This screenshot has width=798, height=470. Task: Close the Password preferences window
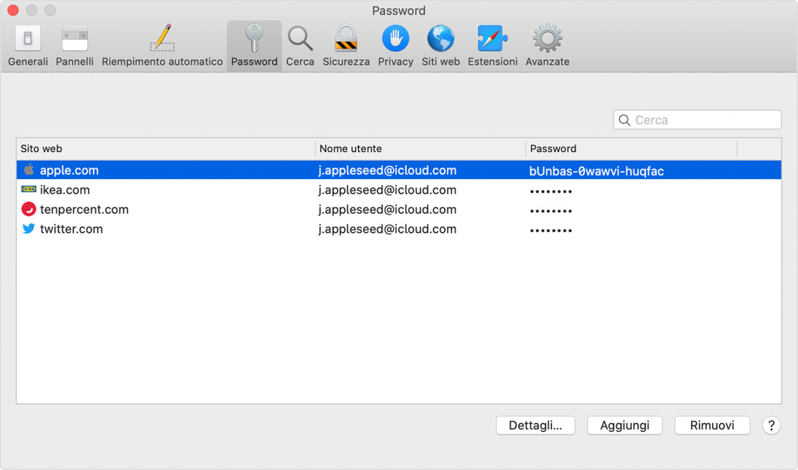12,11
